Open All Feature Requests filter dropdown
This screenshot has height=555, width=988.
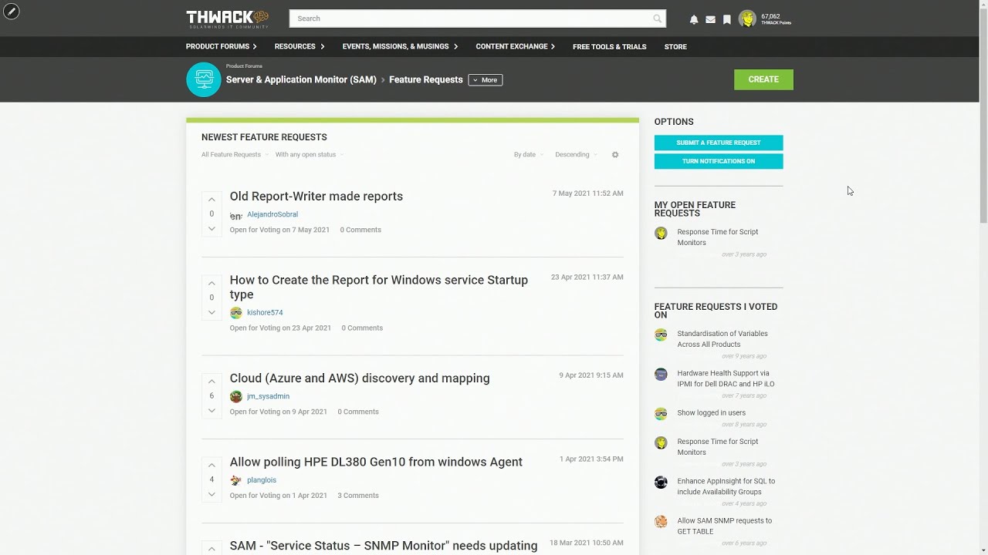(x=235, y=154)
